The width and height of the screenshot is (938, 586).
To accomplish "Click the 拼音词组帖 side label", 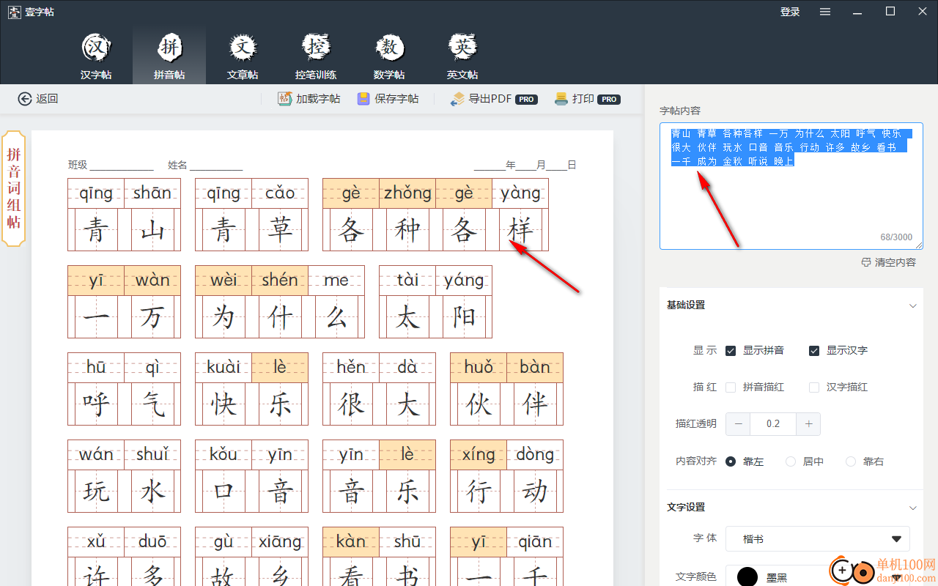I will click(14, 188).
